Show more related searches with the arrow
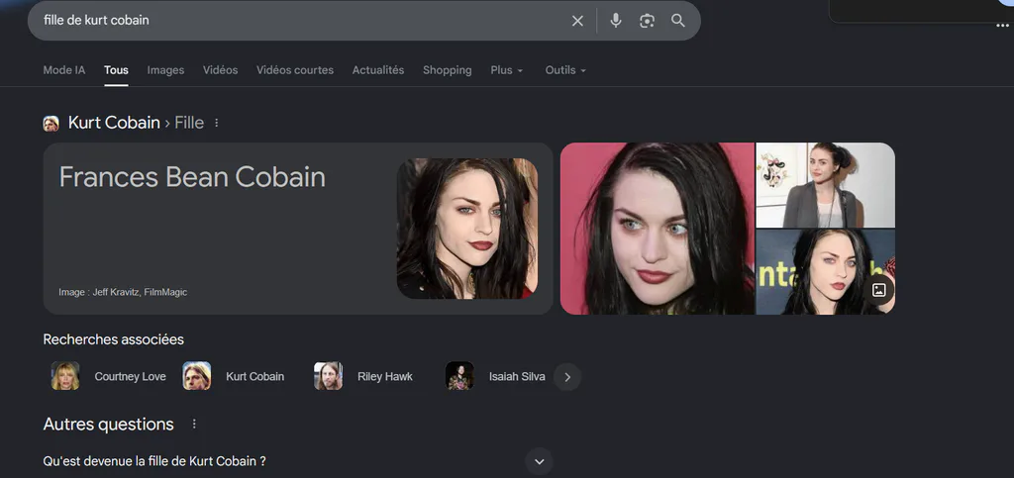 [567, 377]
